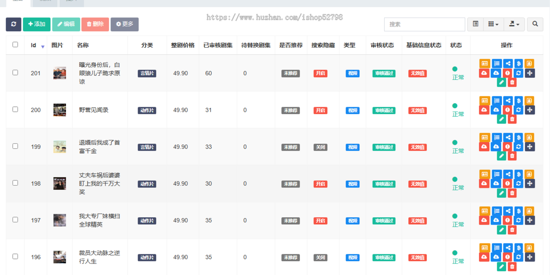Select checkbox for row 197
The width and height of the screenshot is (550, 275).
click(15, 220)
